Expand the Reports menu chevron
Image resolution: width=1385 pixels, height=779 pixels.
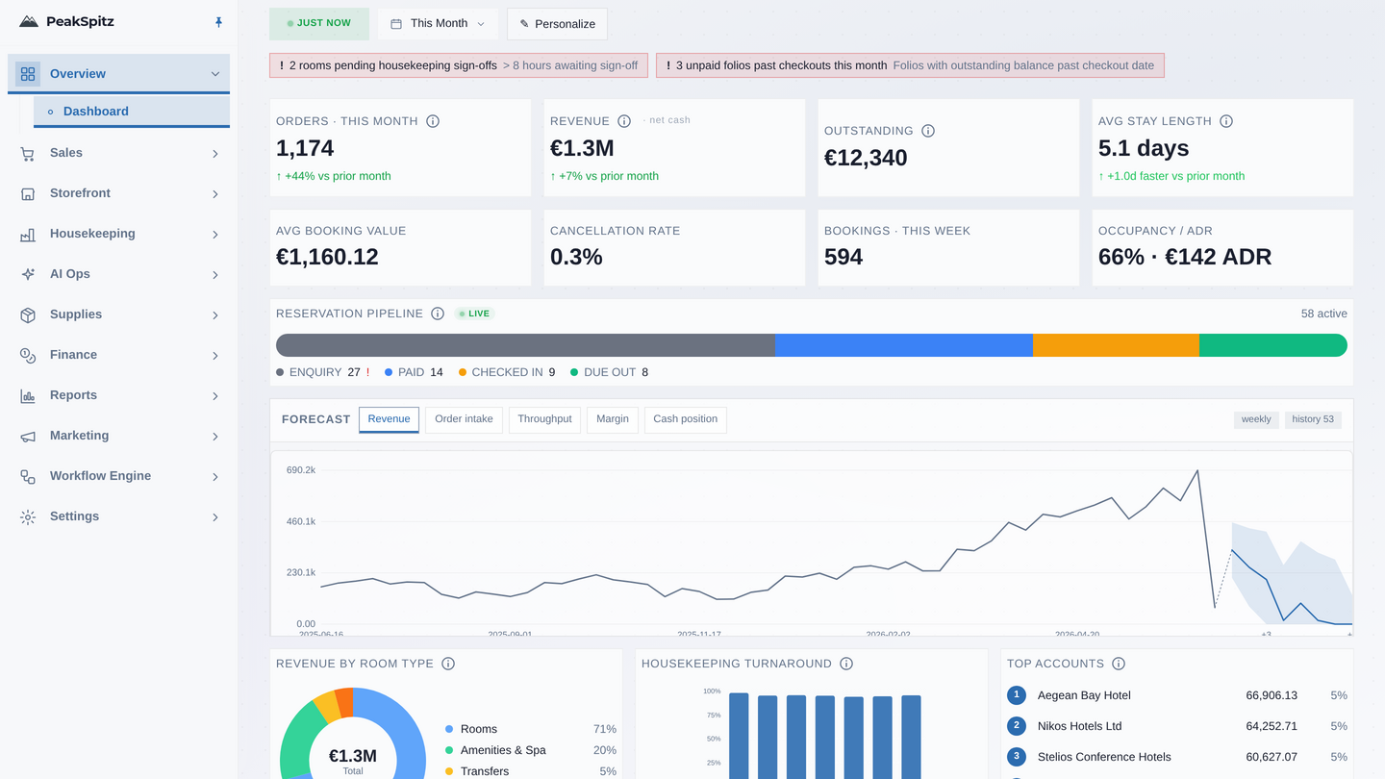click(215, 396)
